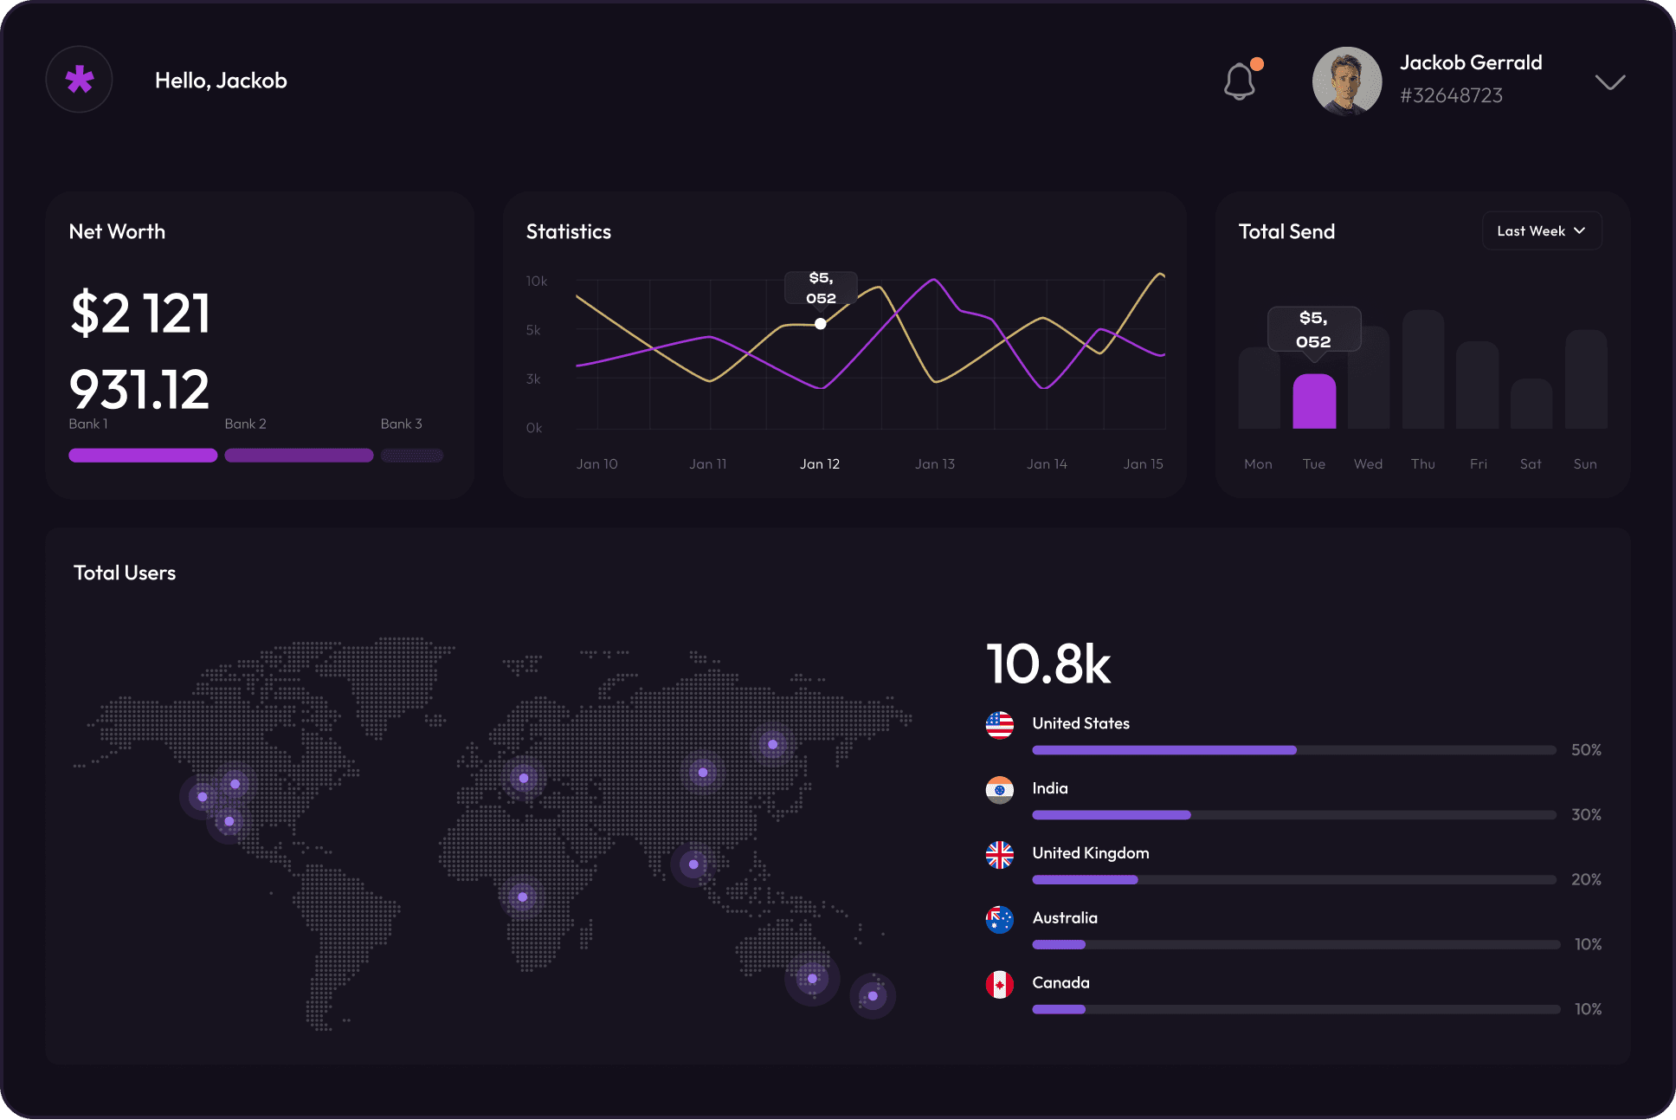This screenshot has height=1120, width=1676.
Task: Click the United States flag icon
Action: pyautogui.click(x=1000, y=725)
